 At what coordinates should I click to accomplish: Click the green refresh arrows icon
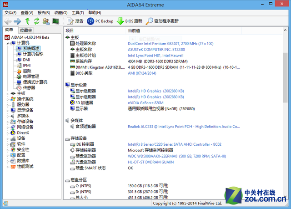(x=37, y=21)
